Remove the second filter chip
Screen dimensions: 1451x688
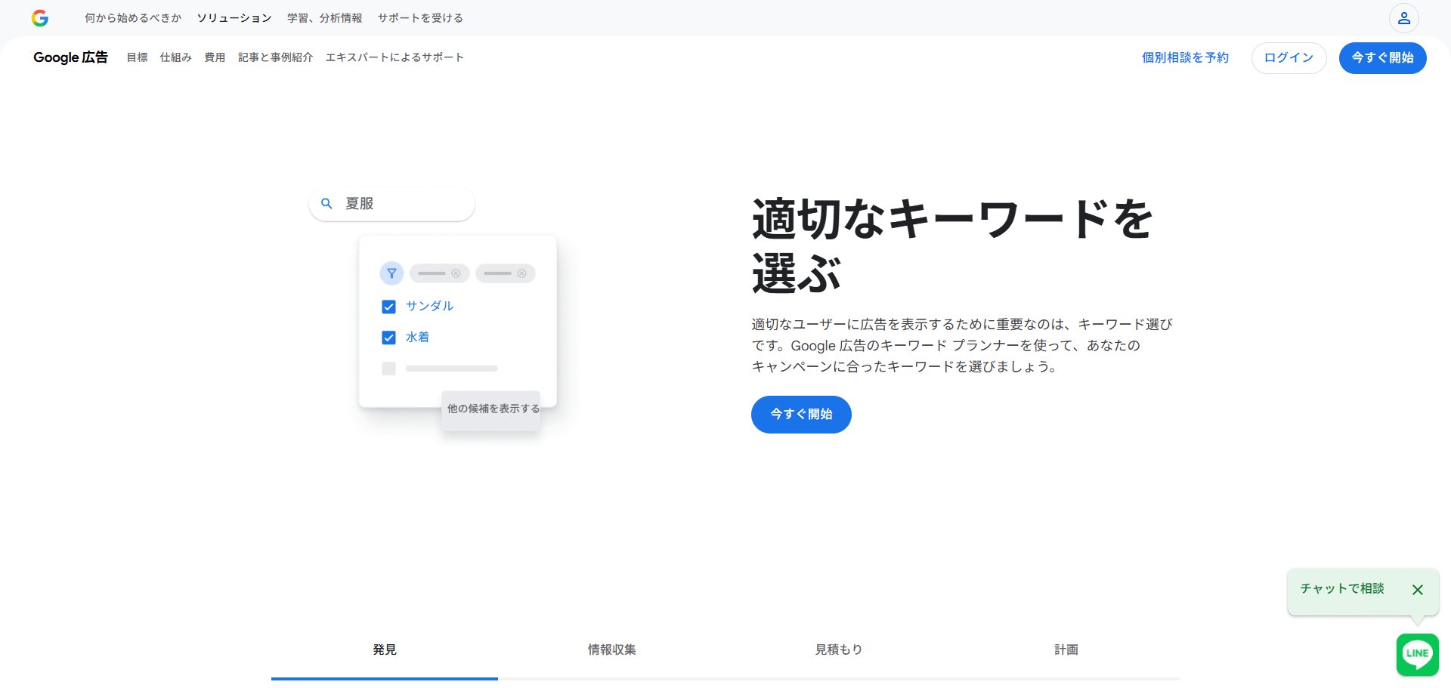[x=521, y=273]
